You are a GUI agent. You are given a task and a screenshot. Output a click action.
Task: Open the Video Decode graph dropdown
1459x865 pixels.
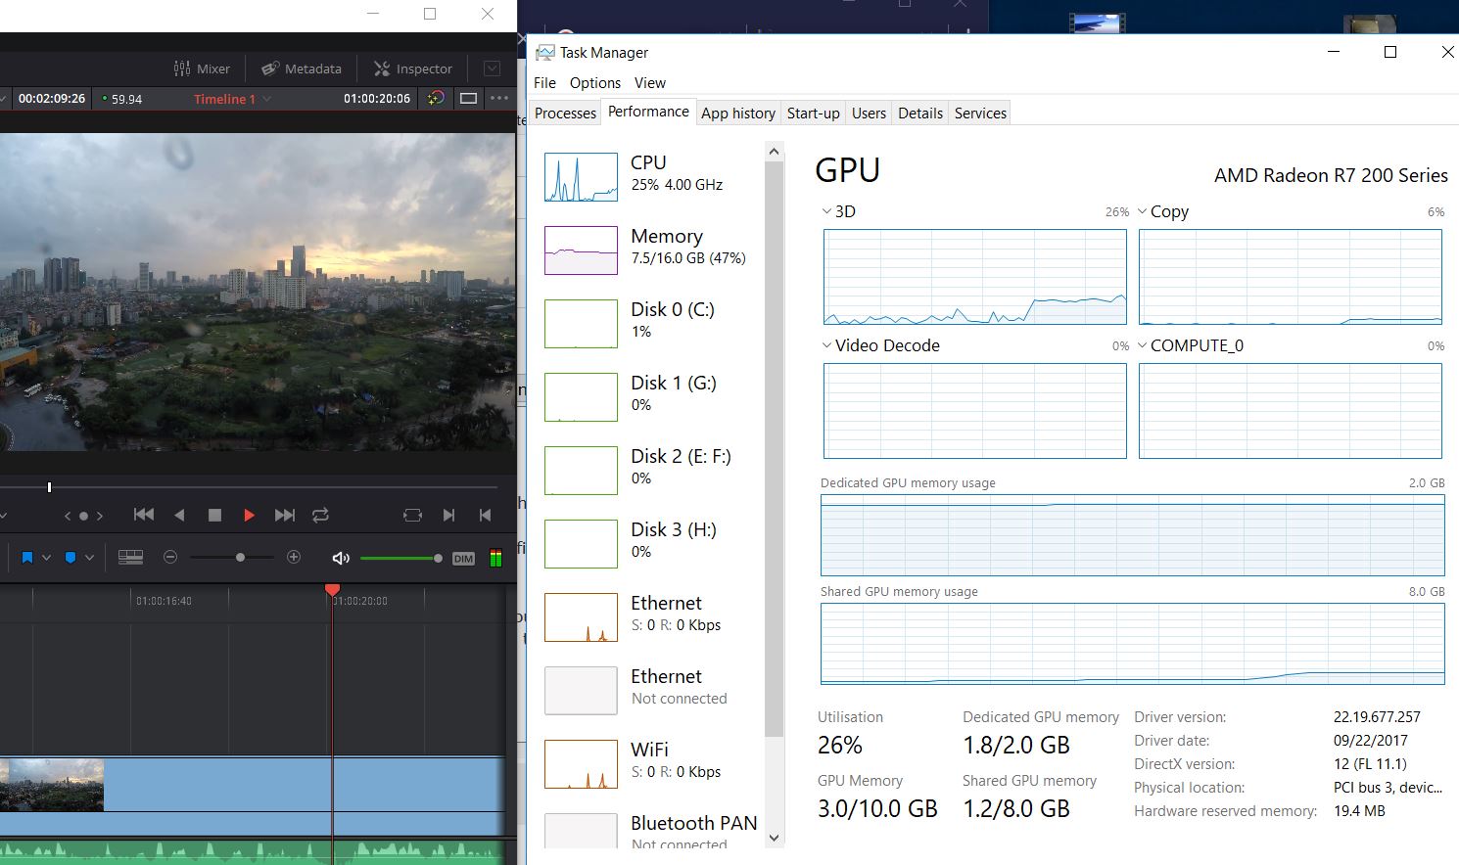pyautogui.click(x=827, y=345)
